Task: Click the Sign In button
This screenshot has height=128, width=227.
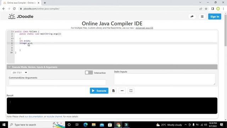Action: point(215,17)
